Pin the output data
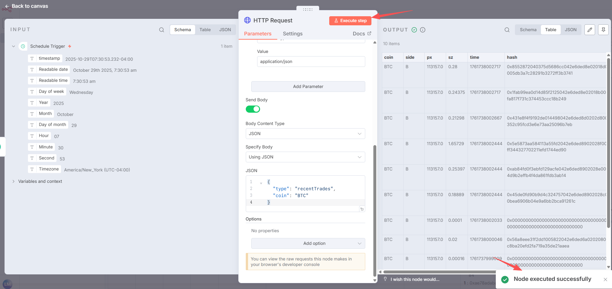Viewport: 612px width, 289px height. [603, 30]
